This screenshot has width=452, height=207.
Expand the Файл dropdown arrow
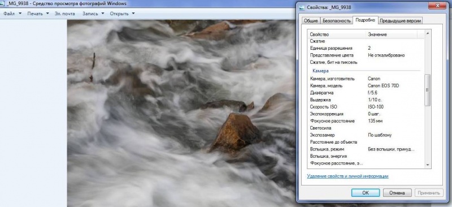[20, 14]
